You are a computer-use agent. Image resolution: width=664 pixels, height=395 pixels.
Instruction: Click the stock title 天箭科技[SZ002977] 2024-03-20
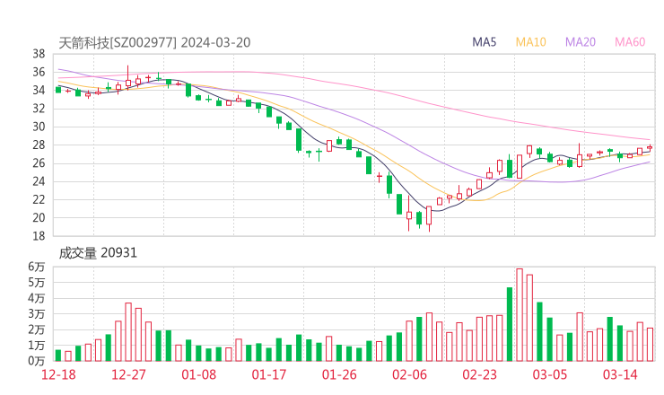pyautogui.click(x=154, y=42)
